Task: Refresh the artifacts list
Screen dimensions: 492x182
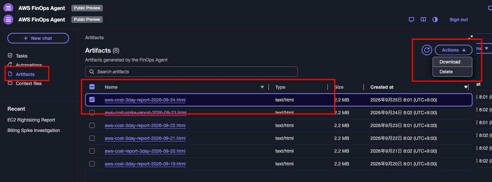Action: 427,50
